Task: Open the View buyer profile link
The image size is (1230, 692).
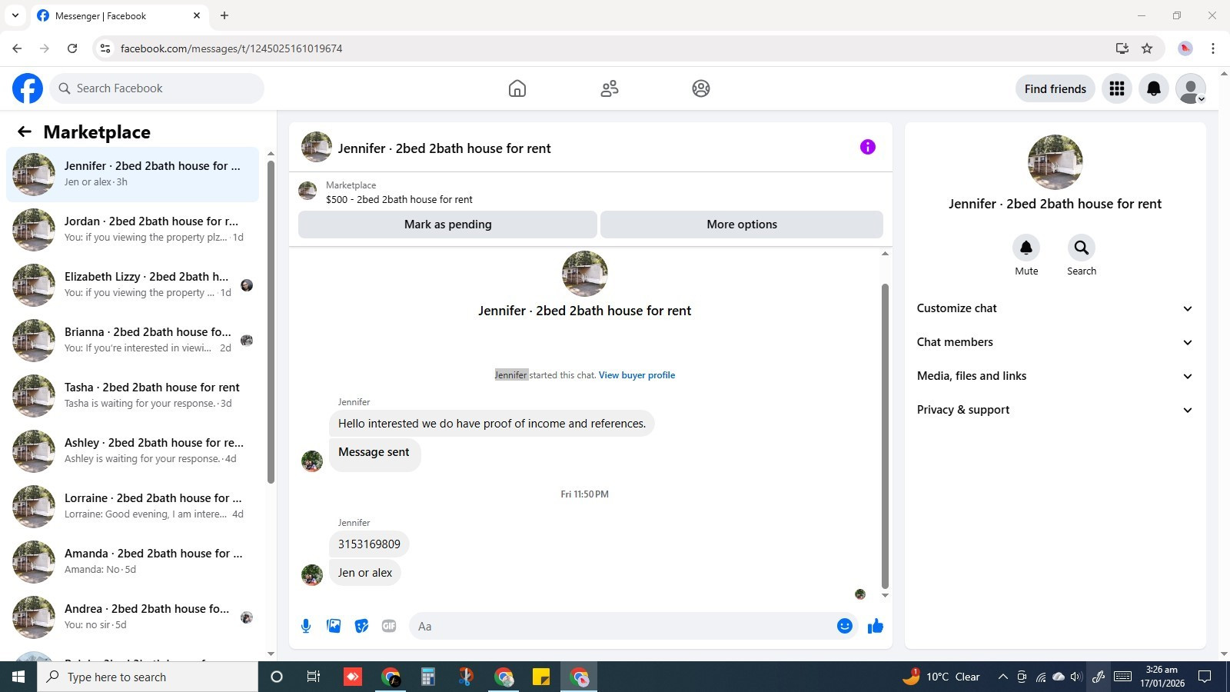Action: click(x=637, y=375)
